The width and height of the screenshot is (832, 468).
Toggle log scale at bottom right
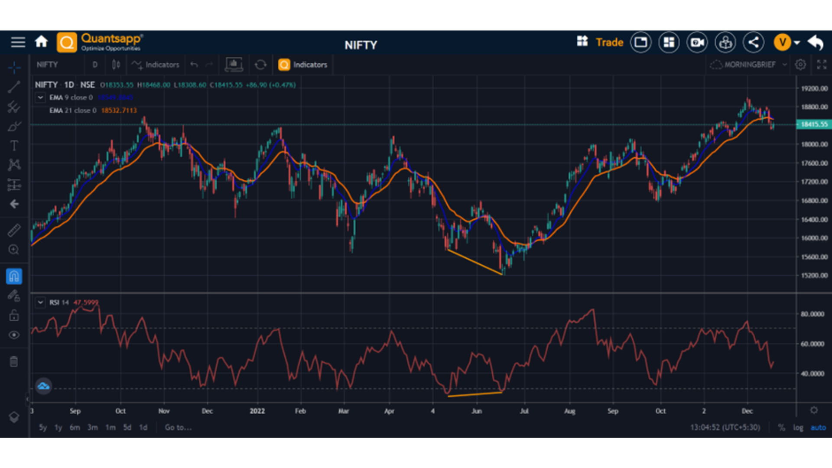pyautogui.click(x=798, y=427)
